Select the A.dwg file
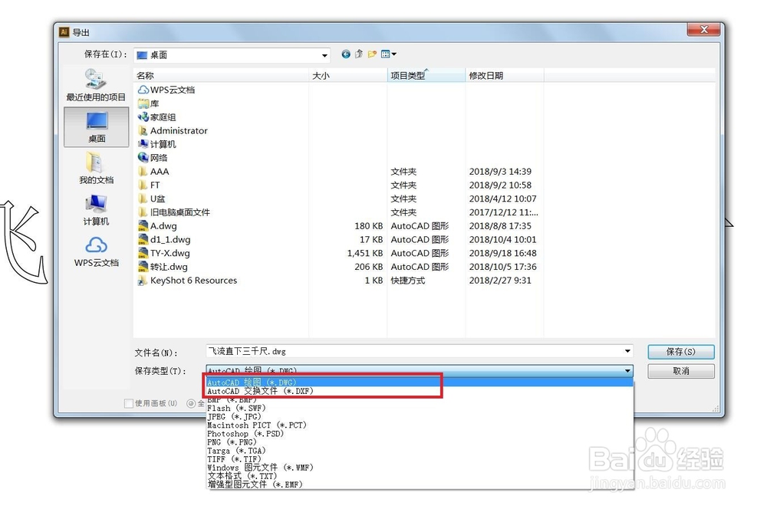767x509 pixels. (157, 226)
